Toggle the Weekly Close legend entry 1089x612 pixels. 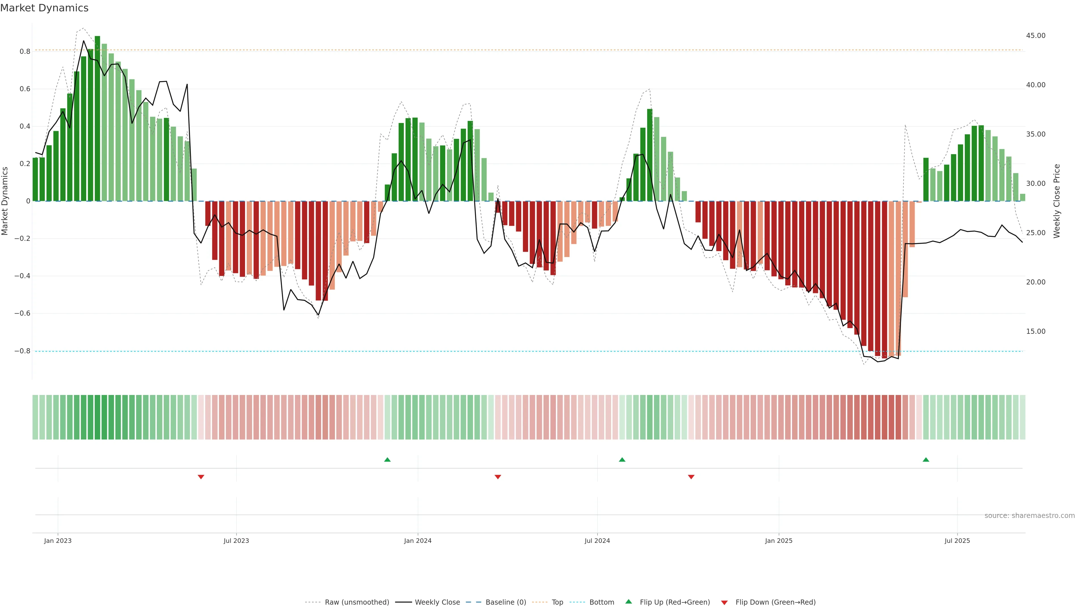coord(437,602)
